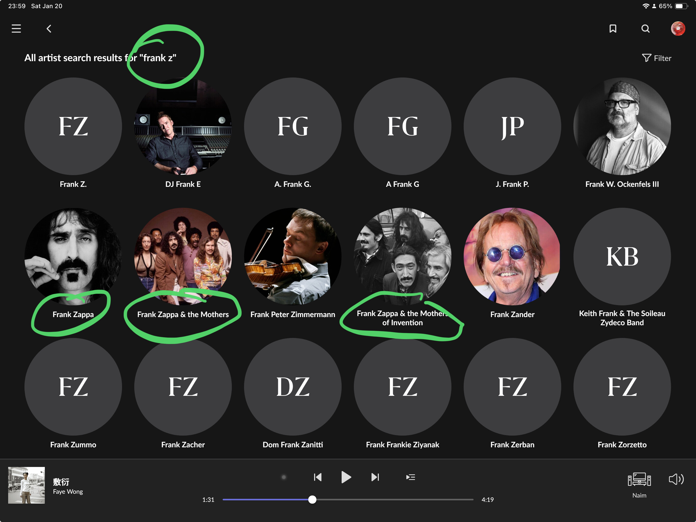Click the Dom Frank Zanitti name label

click(293, 445)
